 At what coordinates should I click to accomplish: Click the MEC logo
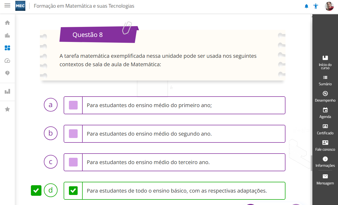pyautogui.click(x=20, y=6)
